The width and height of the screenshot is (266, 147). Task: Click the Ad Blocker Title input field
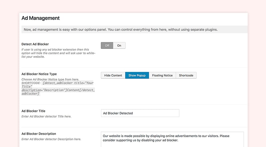(140, 113)
